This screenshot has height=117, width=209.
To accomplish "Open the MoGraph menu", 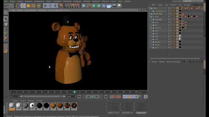I will (x=87, y=1).
